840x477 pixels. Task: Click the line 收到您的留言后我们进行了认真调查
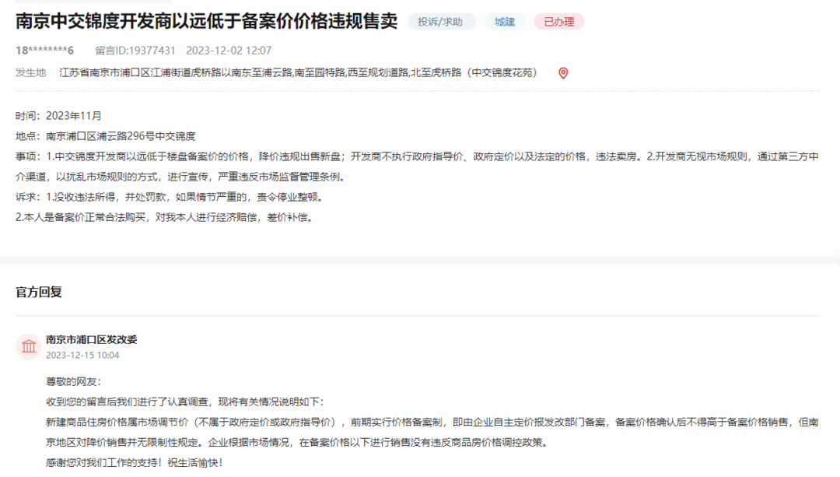tap(185, 402)
